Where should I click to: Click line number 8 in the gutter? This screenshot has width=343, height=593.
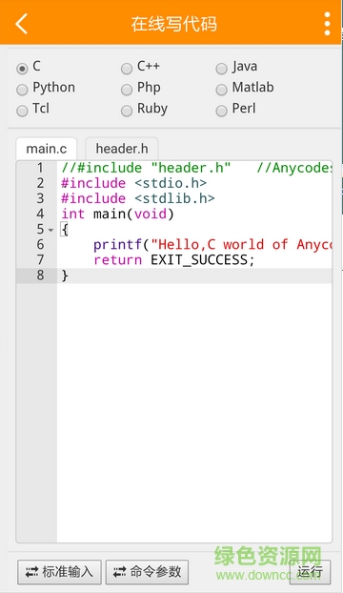[x=40, y=276]
